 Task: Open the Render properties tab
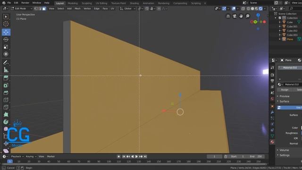click(272, 75)
